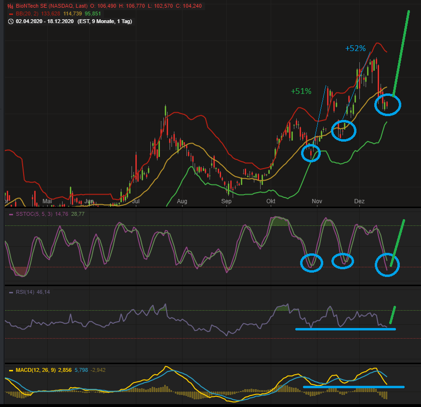Click the open value O: 106,490
Image resolution: width=421 pixels, height=407 pixels.
103,6
